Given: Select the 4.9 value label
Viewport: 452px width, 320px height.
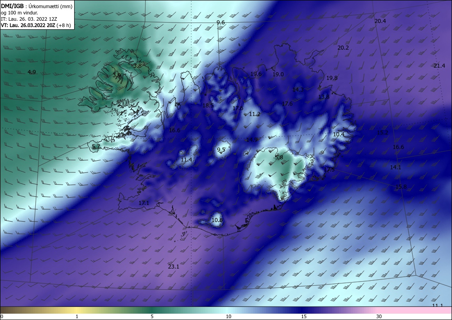Looking at the screenshot, I should 32,72.
